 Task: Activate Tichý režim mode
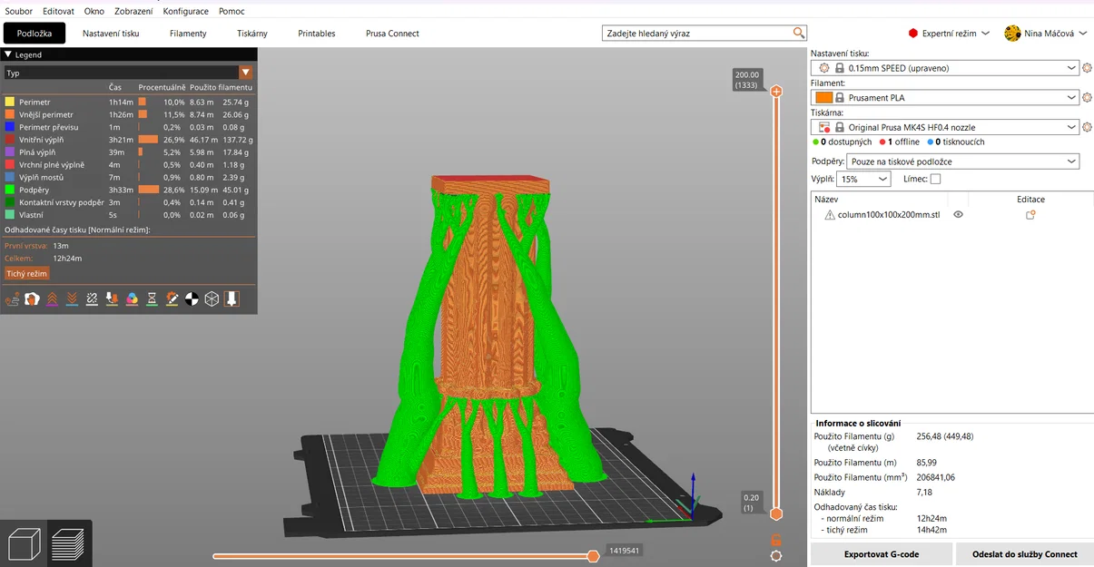25,272
